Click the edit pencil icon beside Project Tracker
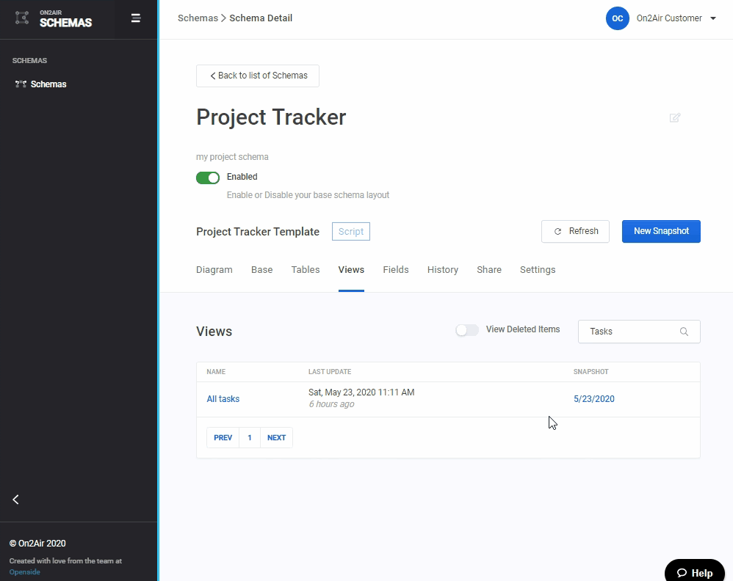 tap(674, 117)
